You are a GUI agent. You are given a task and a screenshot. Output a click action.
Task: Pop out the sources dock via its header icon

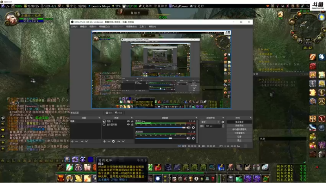click(132, 118)
